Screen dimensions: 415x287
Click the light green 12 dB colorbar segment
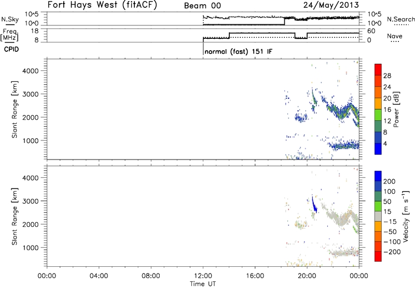tap(378, 115)
